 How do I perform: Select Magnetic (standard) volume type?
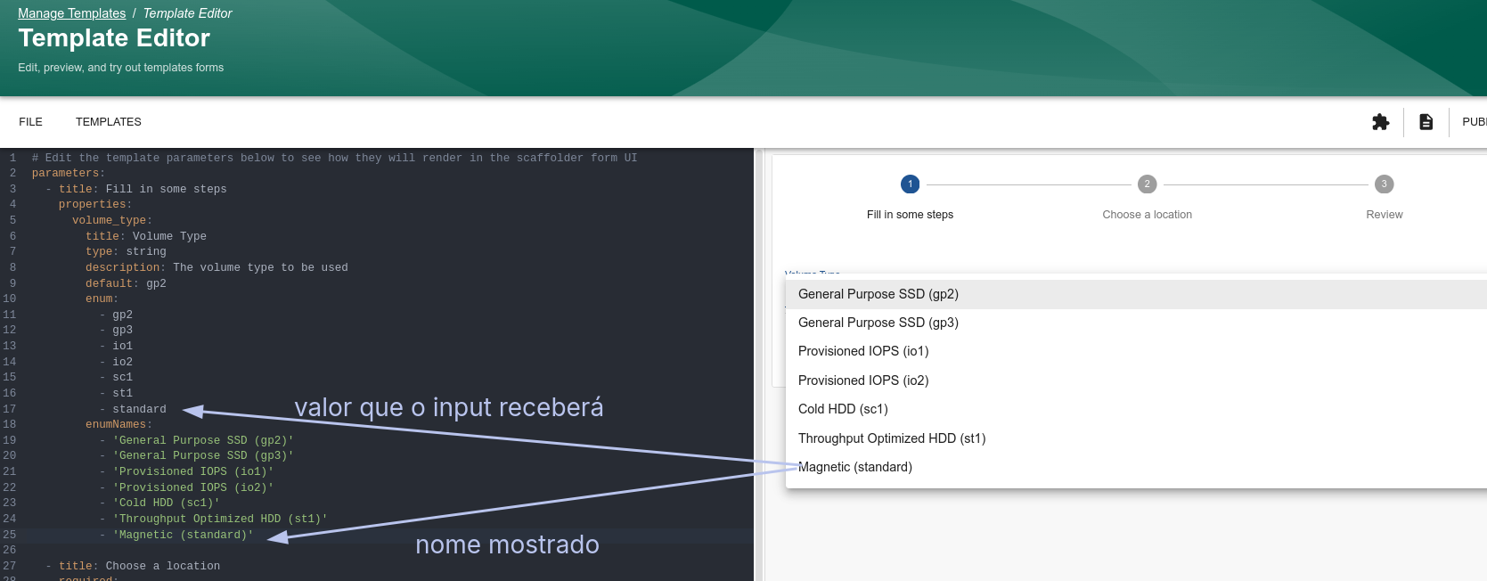tap(855, 467)
